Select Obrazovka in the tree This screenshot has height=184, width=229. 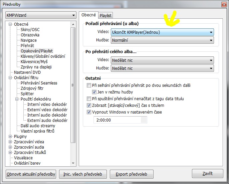click(x=30, y=35)
